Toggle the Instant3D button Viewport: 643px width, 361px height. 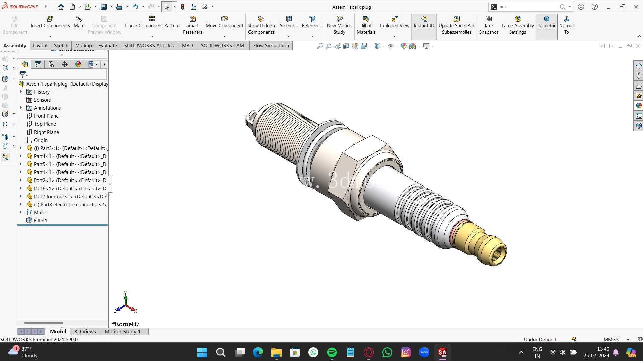pos(424,22)
